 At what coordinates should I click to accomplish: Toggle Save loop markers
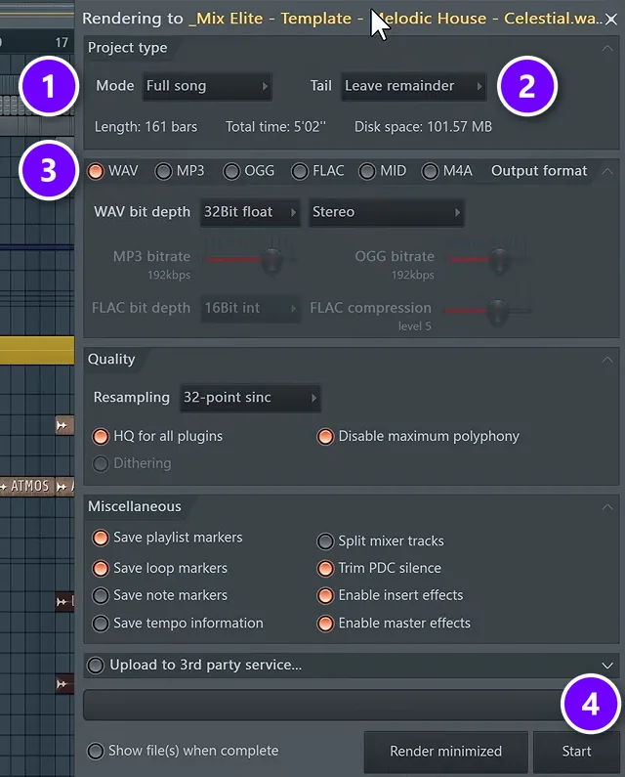click(x=101, y=569)
